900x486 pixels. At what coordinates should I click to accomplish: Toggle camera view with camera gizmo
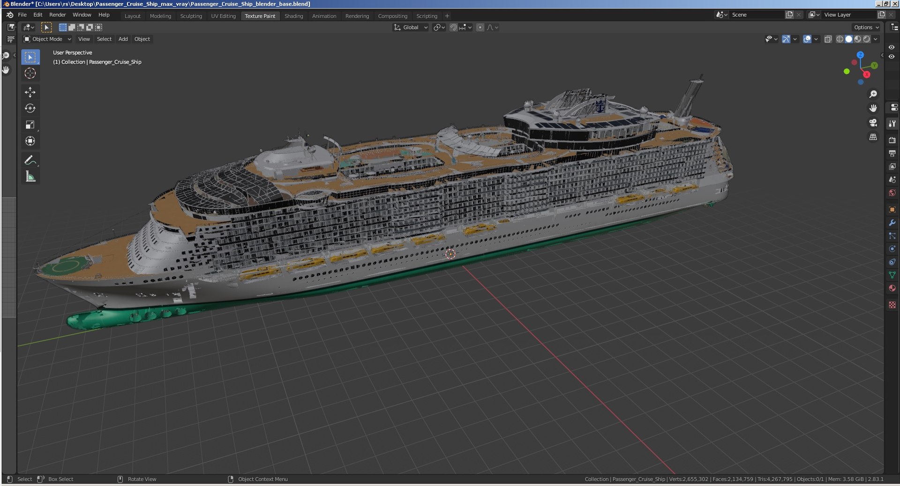(x=873, y=123)
